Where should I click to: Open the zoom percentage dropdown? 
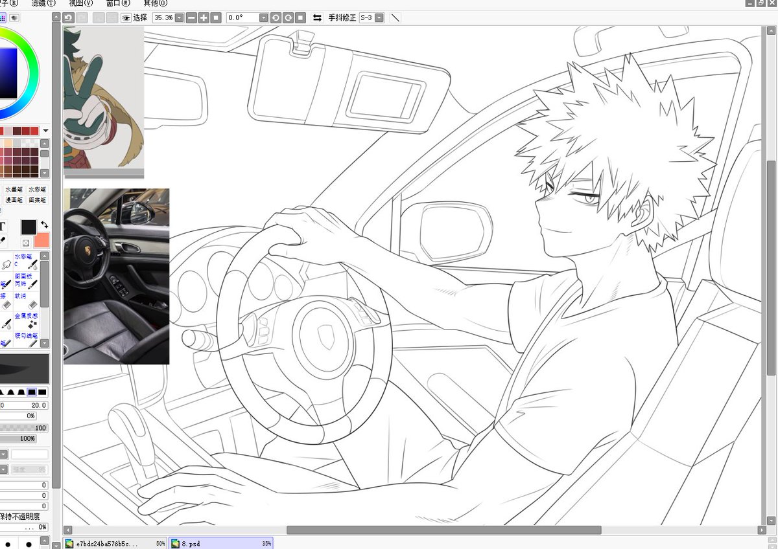(179, 17)
